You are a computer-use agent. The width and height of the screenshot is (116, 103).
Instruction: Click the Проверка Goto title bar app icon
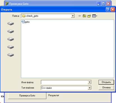click(7, 4)
